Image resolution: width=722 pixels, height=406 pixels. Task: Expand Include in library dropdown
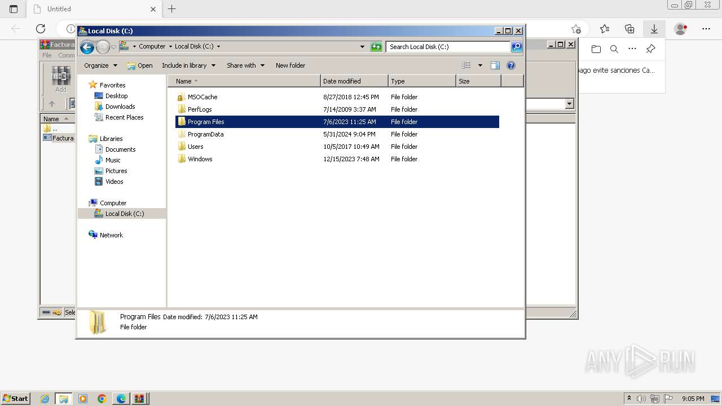coord(188,65)
